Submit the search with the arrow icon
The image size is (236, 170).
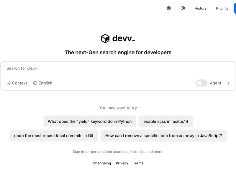227,83
